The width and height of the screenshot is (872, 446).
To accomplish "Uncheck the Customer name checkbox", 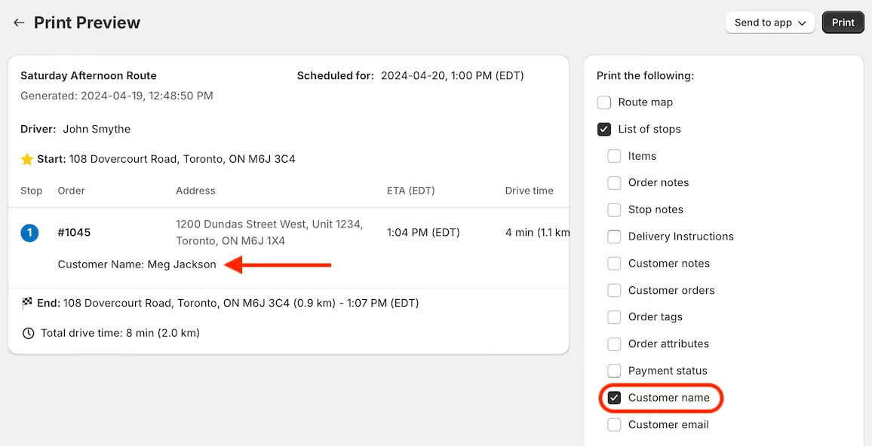I will pyautogui.click(x=614, y=398).
